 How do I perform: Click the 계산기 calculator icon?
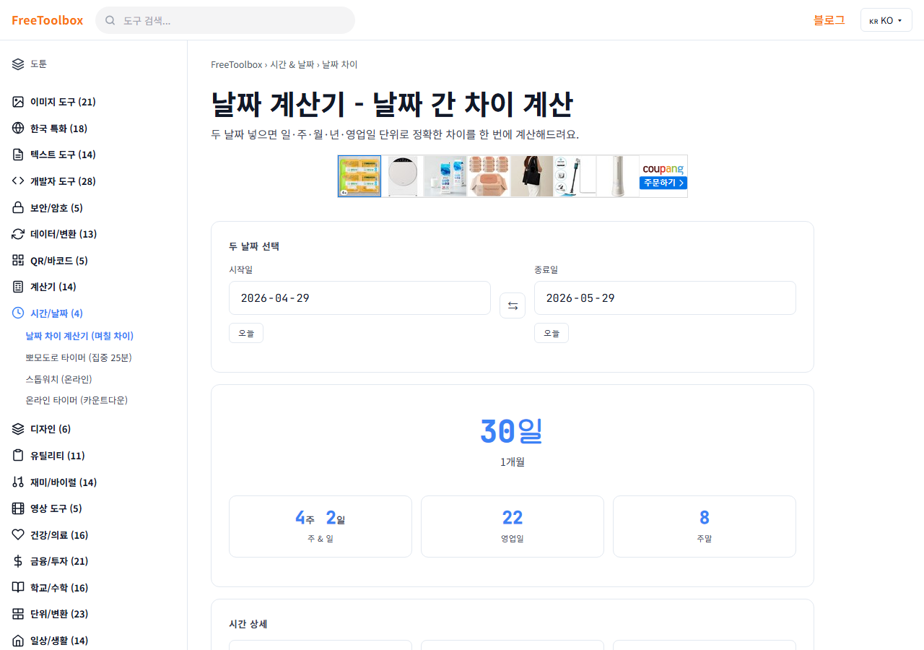pyautogui.click(x=18, y=287)
